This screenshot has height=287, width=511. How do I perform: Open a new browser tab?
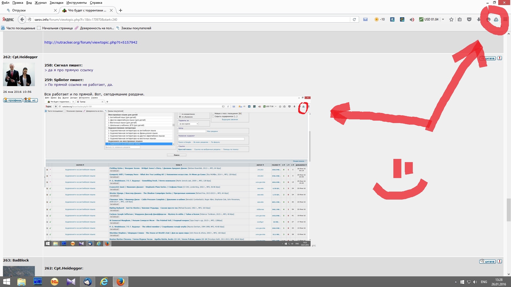[x=121, y=10]
